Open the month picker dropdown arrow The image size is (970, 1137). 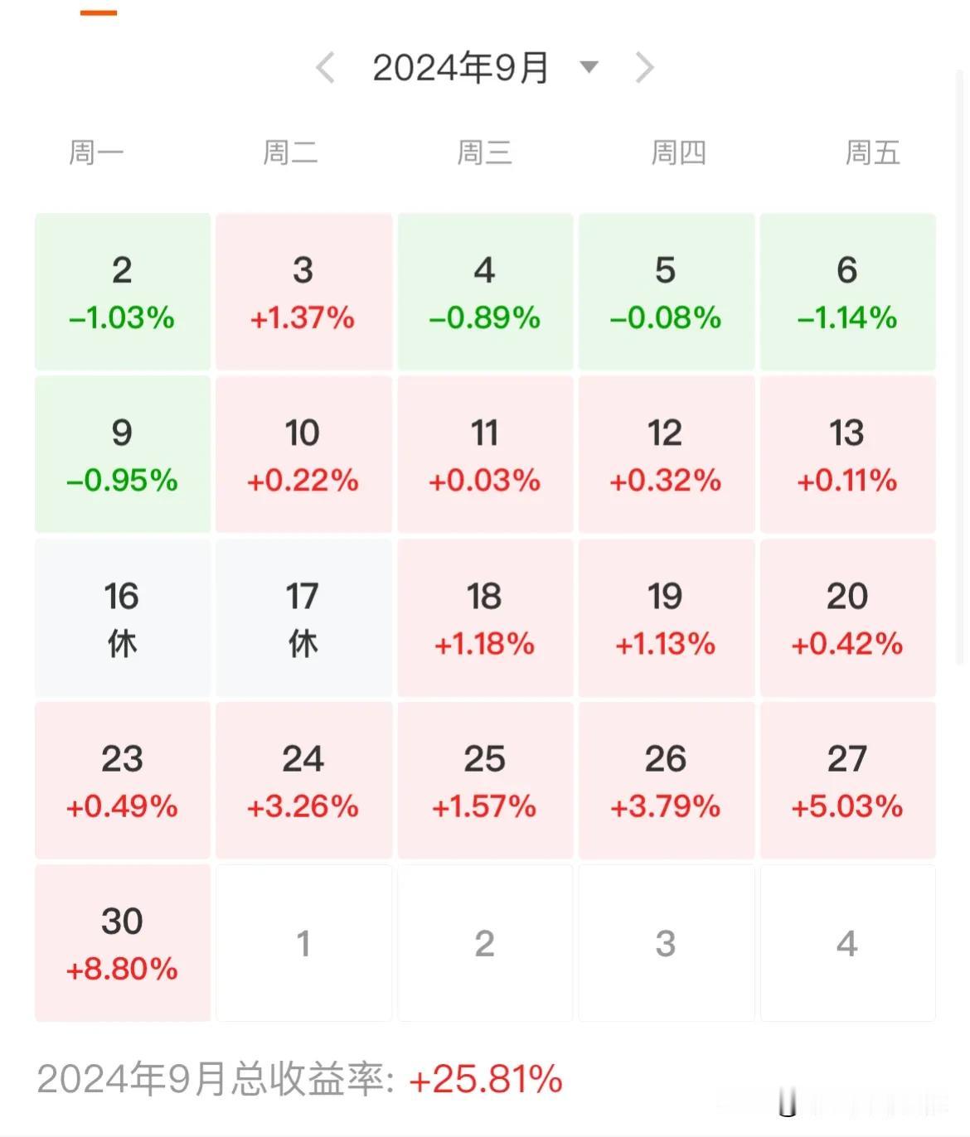tap(589, 69)
